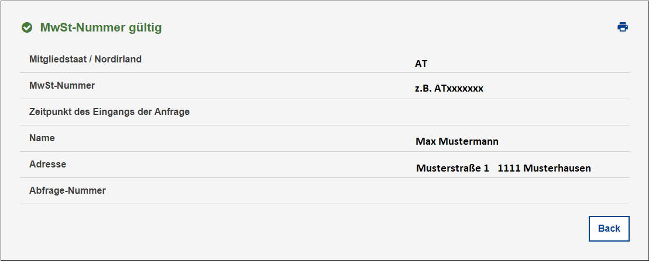Select the 'Max Mustermann' name value
The height and width of the screenshot is (262, 649).
457,142
